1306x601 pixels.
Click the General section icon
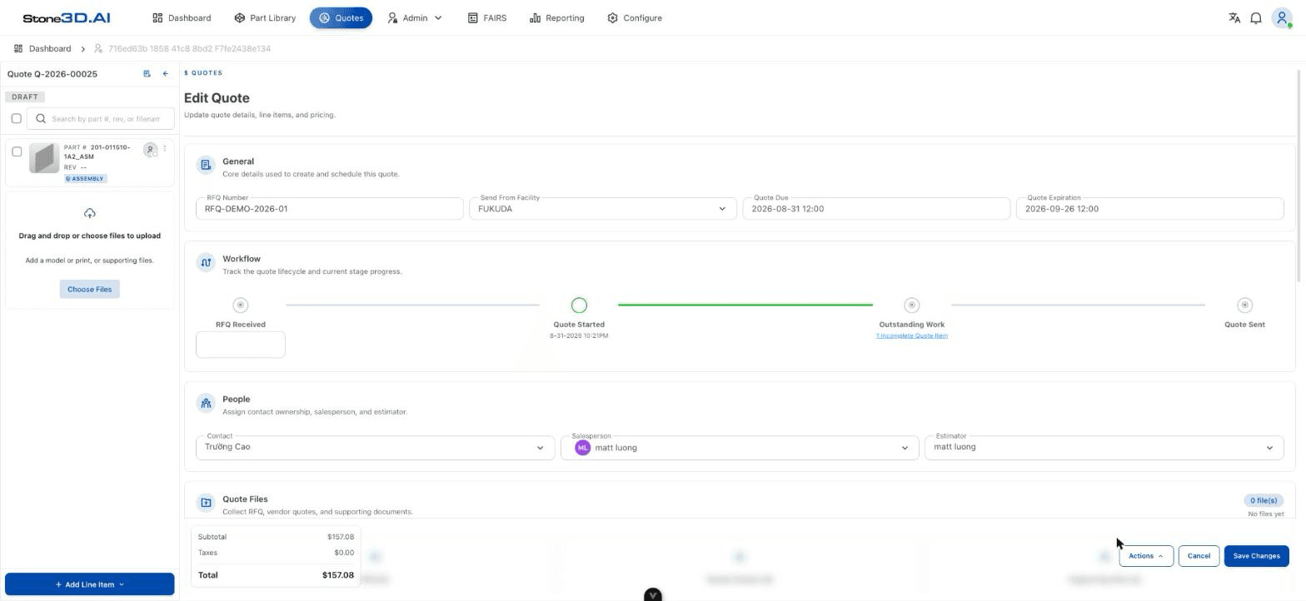coord(206,165)
